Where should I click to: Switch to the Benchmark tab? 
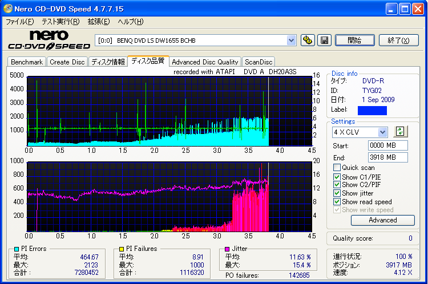[x=27, y=62]
